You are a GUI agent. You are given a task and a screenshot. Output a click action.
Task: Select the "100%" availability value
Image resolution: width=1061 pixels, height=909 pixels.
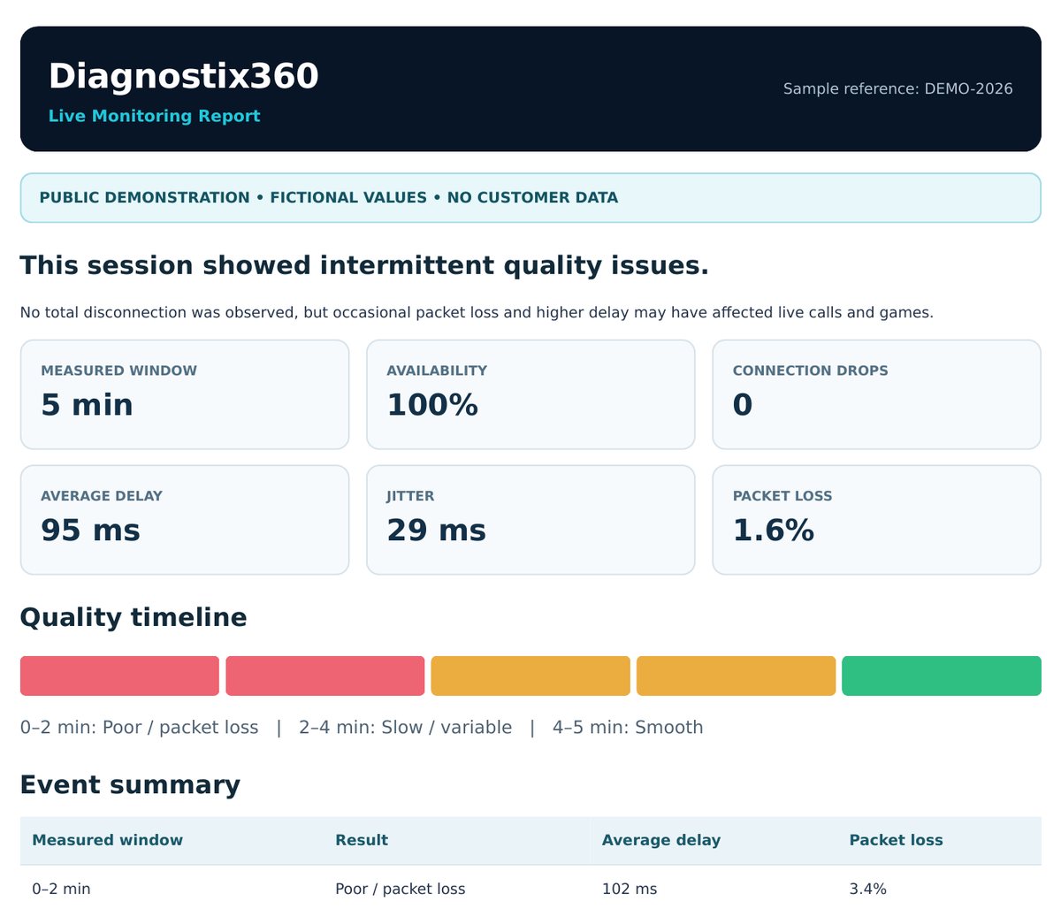tap(432, 405)
